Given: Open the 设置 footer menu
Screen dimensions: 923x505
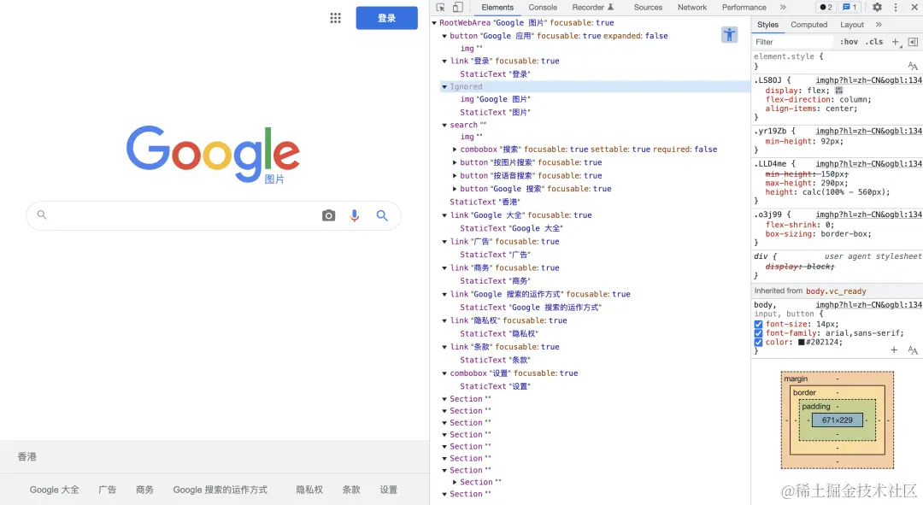Looking at the screenshot, I should click(389, 490).
